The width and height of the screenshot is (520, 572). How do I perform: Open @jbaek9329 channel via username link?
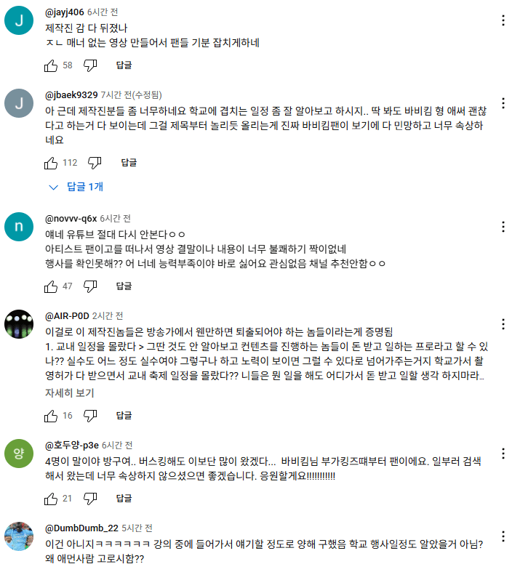point(71,95)
